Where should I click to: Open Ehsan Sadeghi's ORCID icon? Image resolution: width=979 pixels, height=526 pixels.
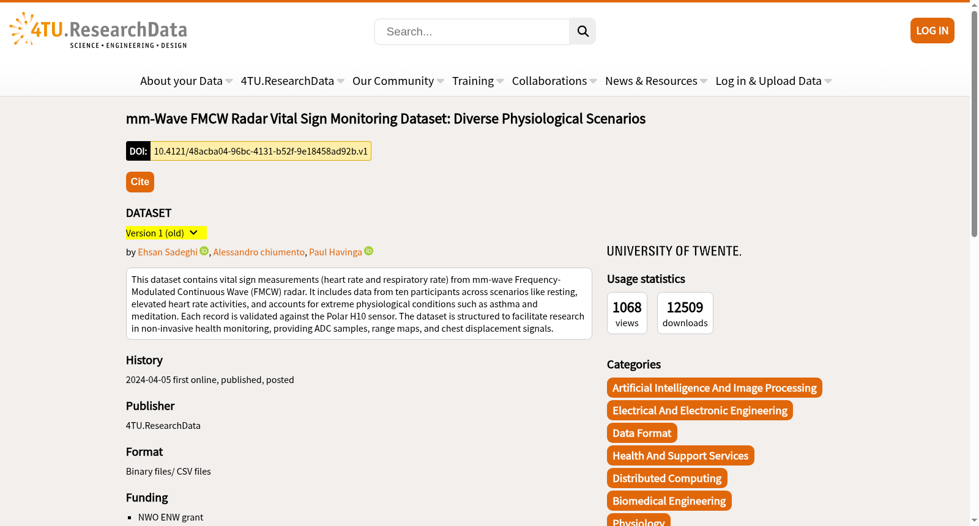point(204,251)
